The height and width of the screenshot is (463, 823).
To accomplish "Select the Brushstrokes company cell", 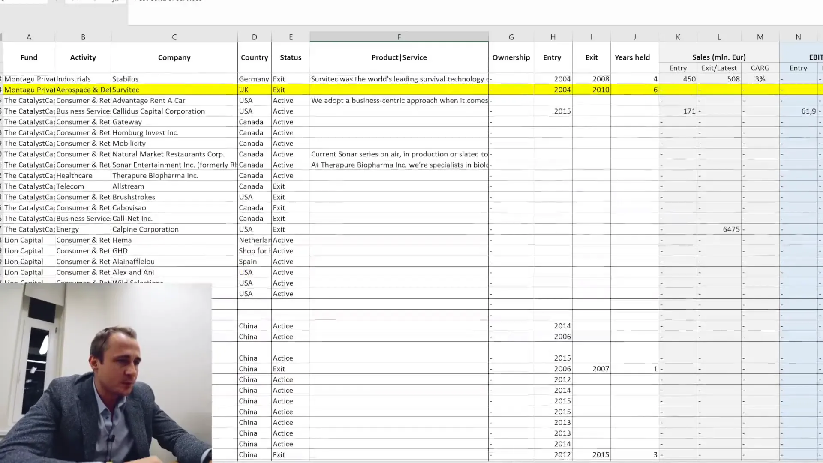I will pyautogui.click(x=174, y=197).
